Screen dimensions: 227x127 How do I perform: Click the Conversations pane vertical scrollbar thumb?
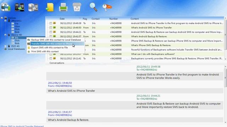pos(226,78)
